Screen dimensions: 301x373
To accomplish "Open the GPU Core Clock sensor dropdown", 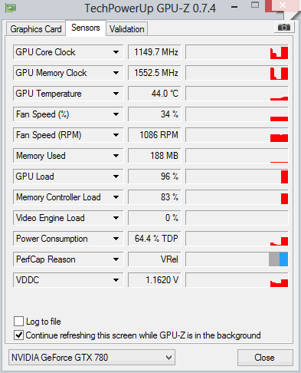I will pos(116,52).
